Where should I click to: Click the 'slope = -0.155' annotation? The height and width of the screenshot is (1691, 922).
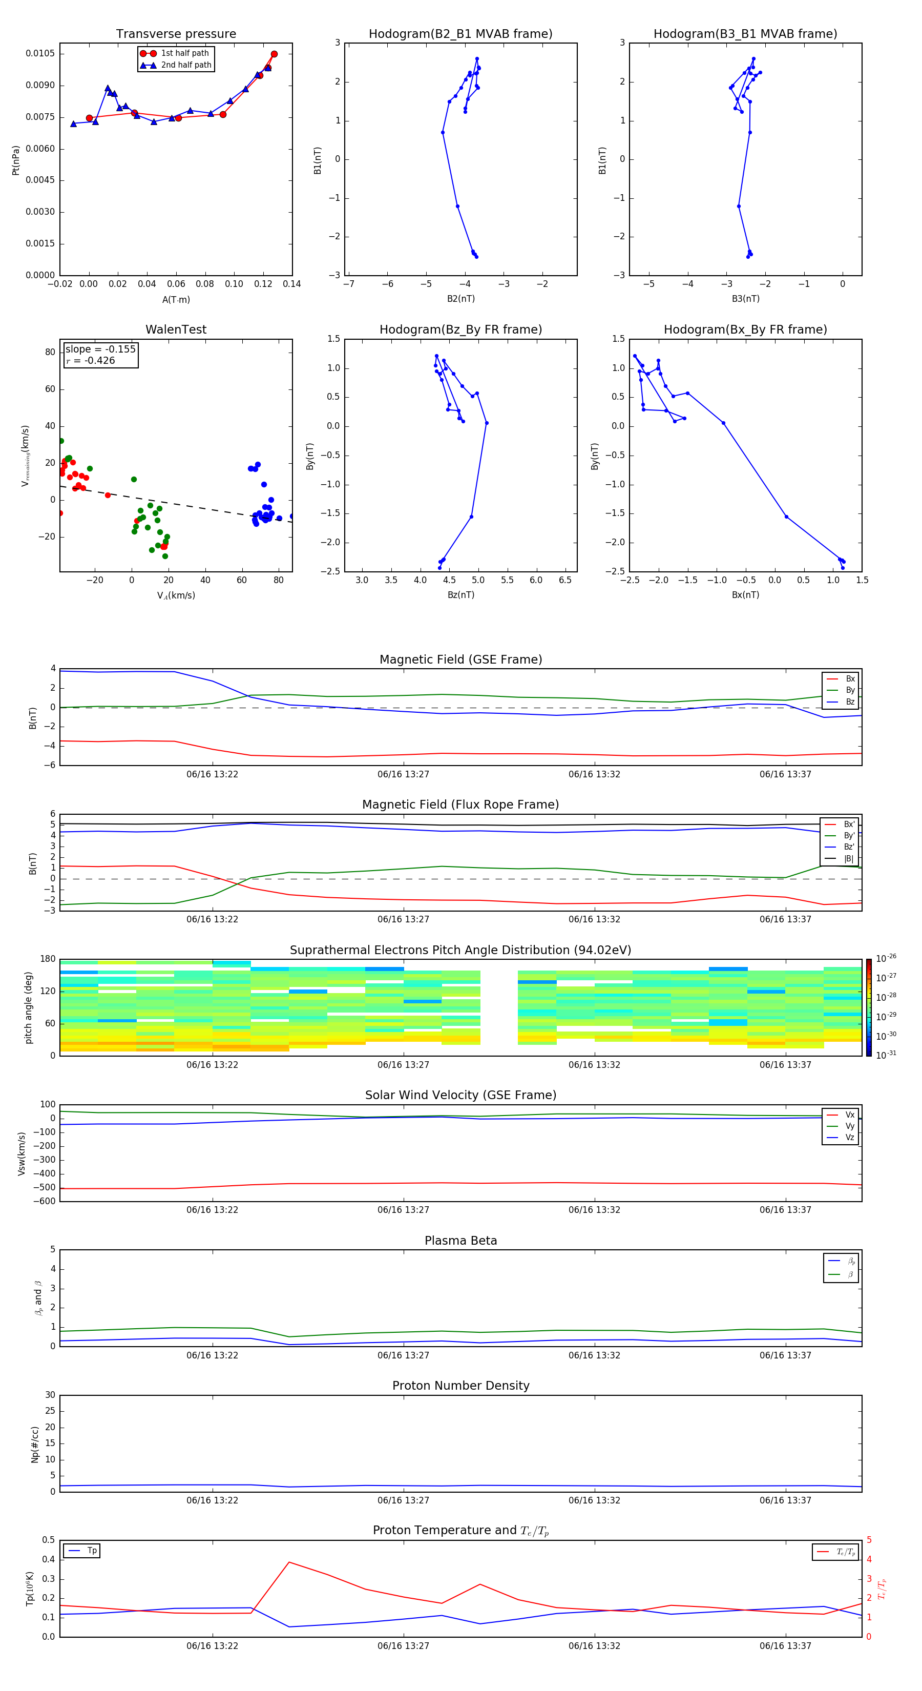[x=100, y=349]
